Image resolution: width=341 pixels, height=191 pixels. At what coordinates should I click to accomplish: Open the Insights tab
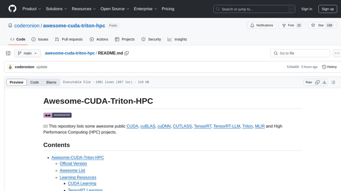click(x=177, y=39)
